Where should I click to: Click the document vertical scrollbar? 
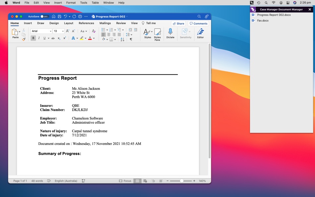click(209, 100)
